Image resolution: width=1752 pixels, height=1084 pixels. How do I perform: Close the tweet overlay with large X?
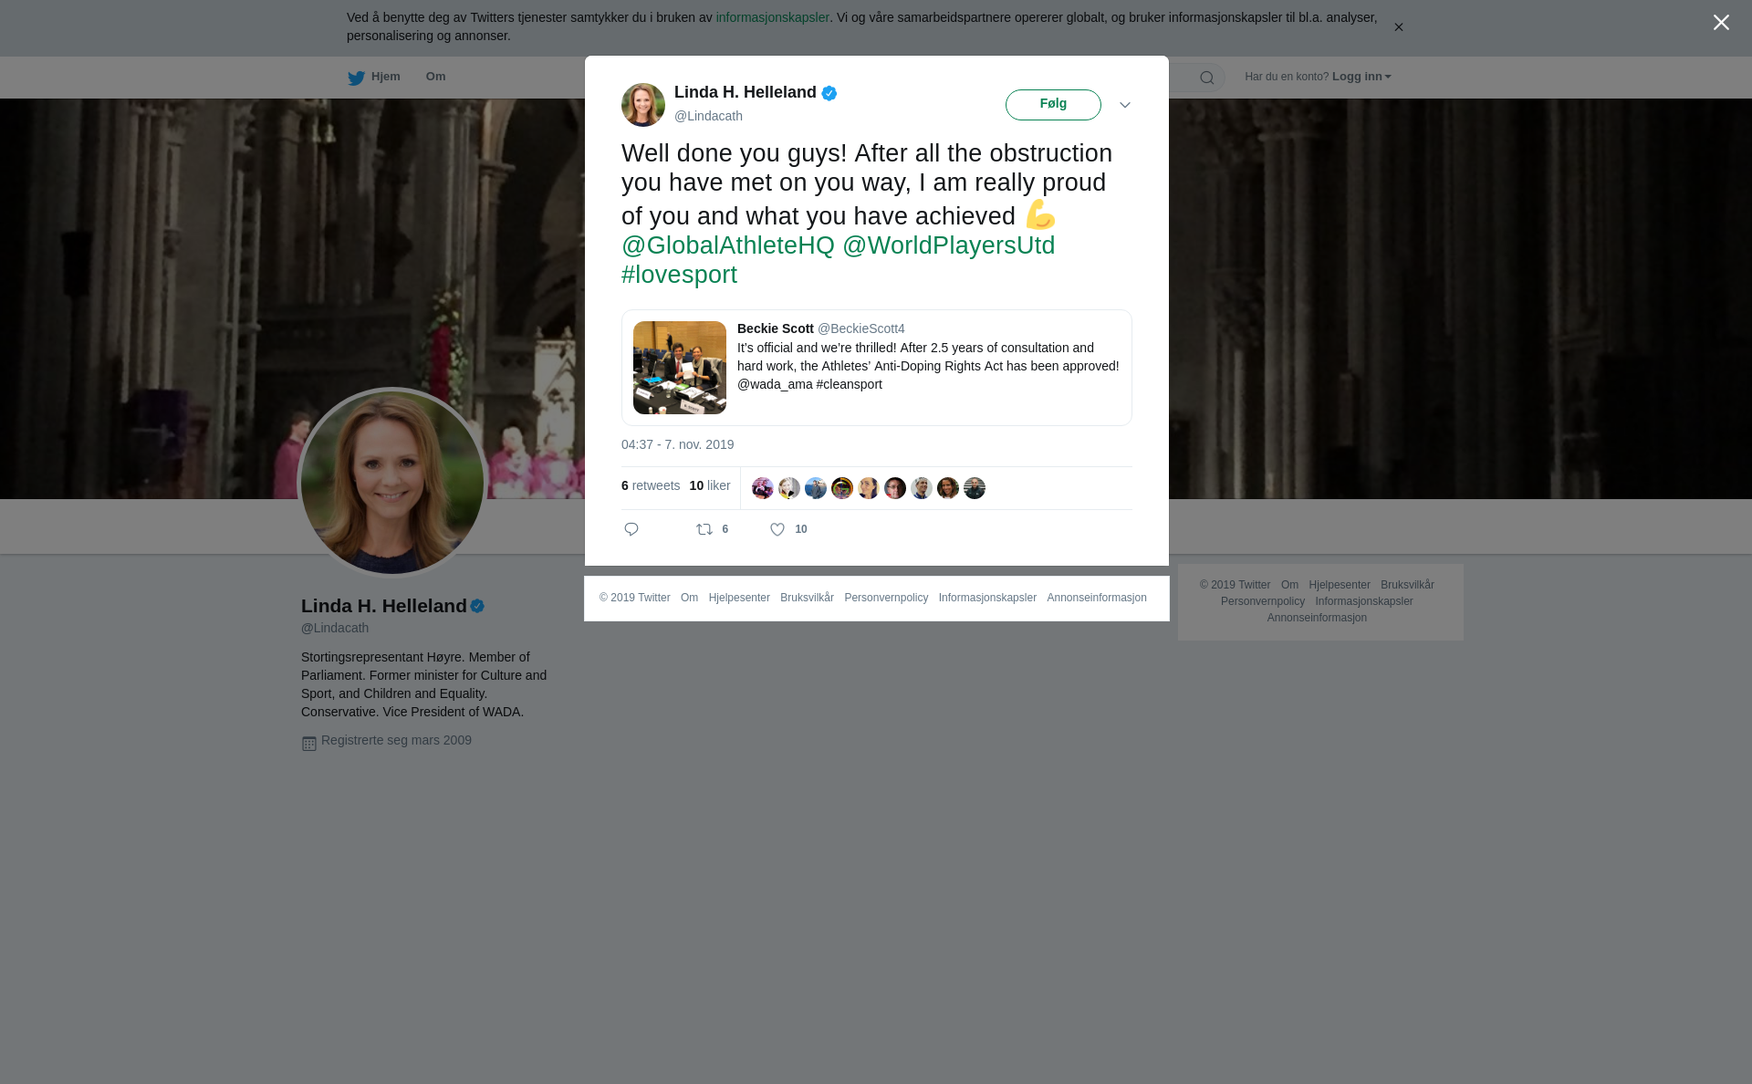(1721, 23)
